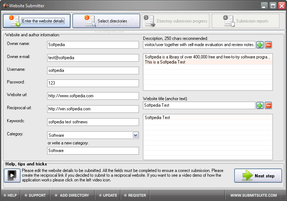Viewport: 287px width, 201px height.
Task: Open HELP in the bottom bar
Action: coord(11,195)
